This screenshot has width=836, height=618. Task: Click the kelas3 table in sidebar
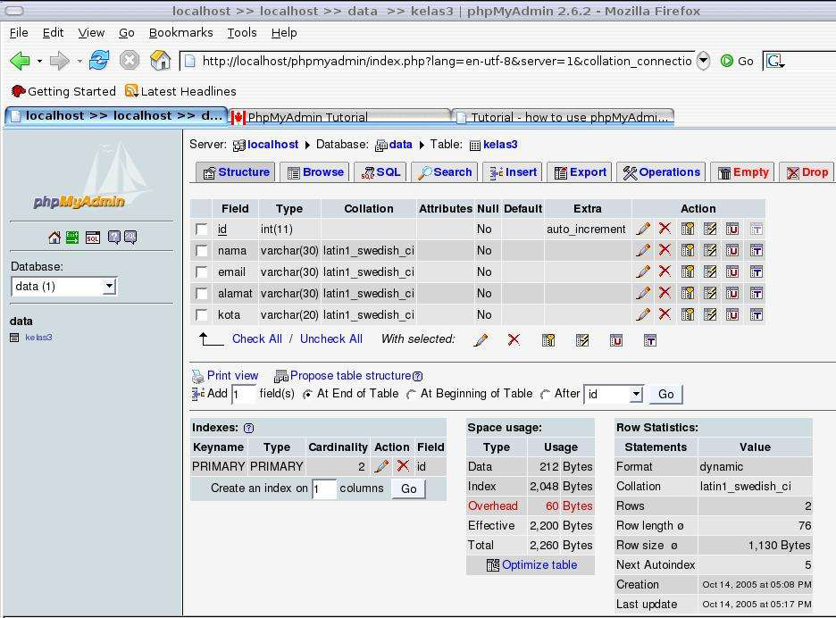pyautogui.click(x=38, y=337)
